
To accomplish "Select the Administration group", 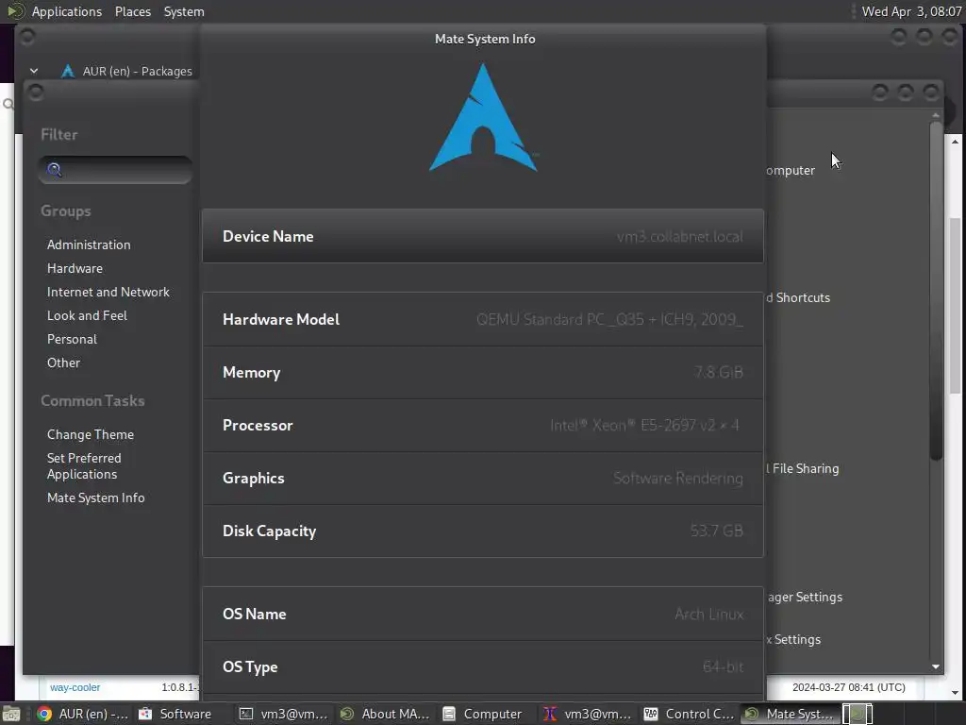I will tap(89, 244).
